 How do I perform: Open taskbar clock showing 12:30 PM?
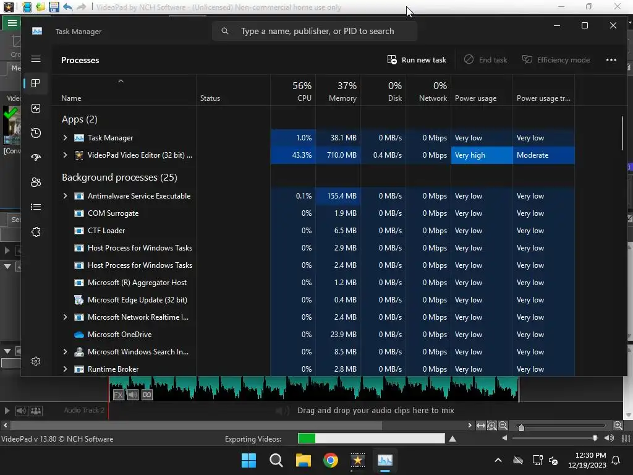(x=587, y=460)
